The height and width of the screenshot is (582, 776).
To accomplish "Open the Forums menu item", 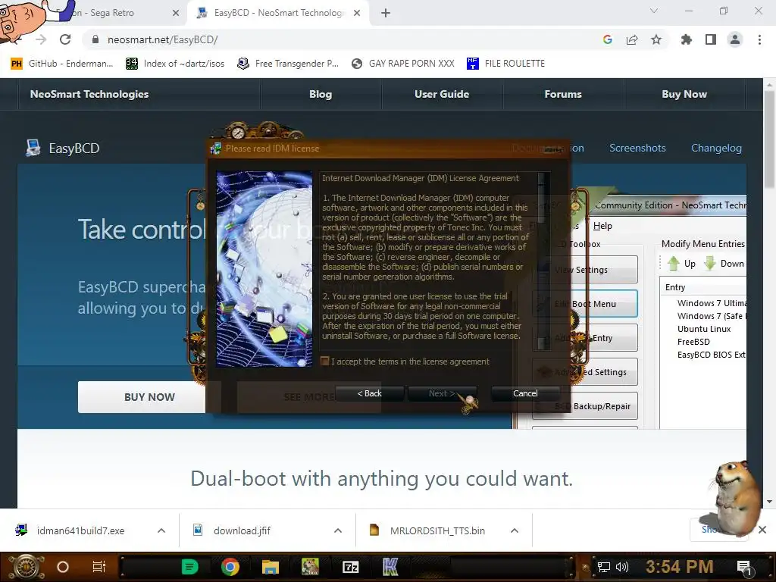I will [x=563, y=94].
